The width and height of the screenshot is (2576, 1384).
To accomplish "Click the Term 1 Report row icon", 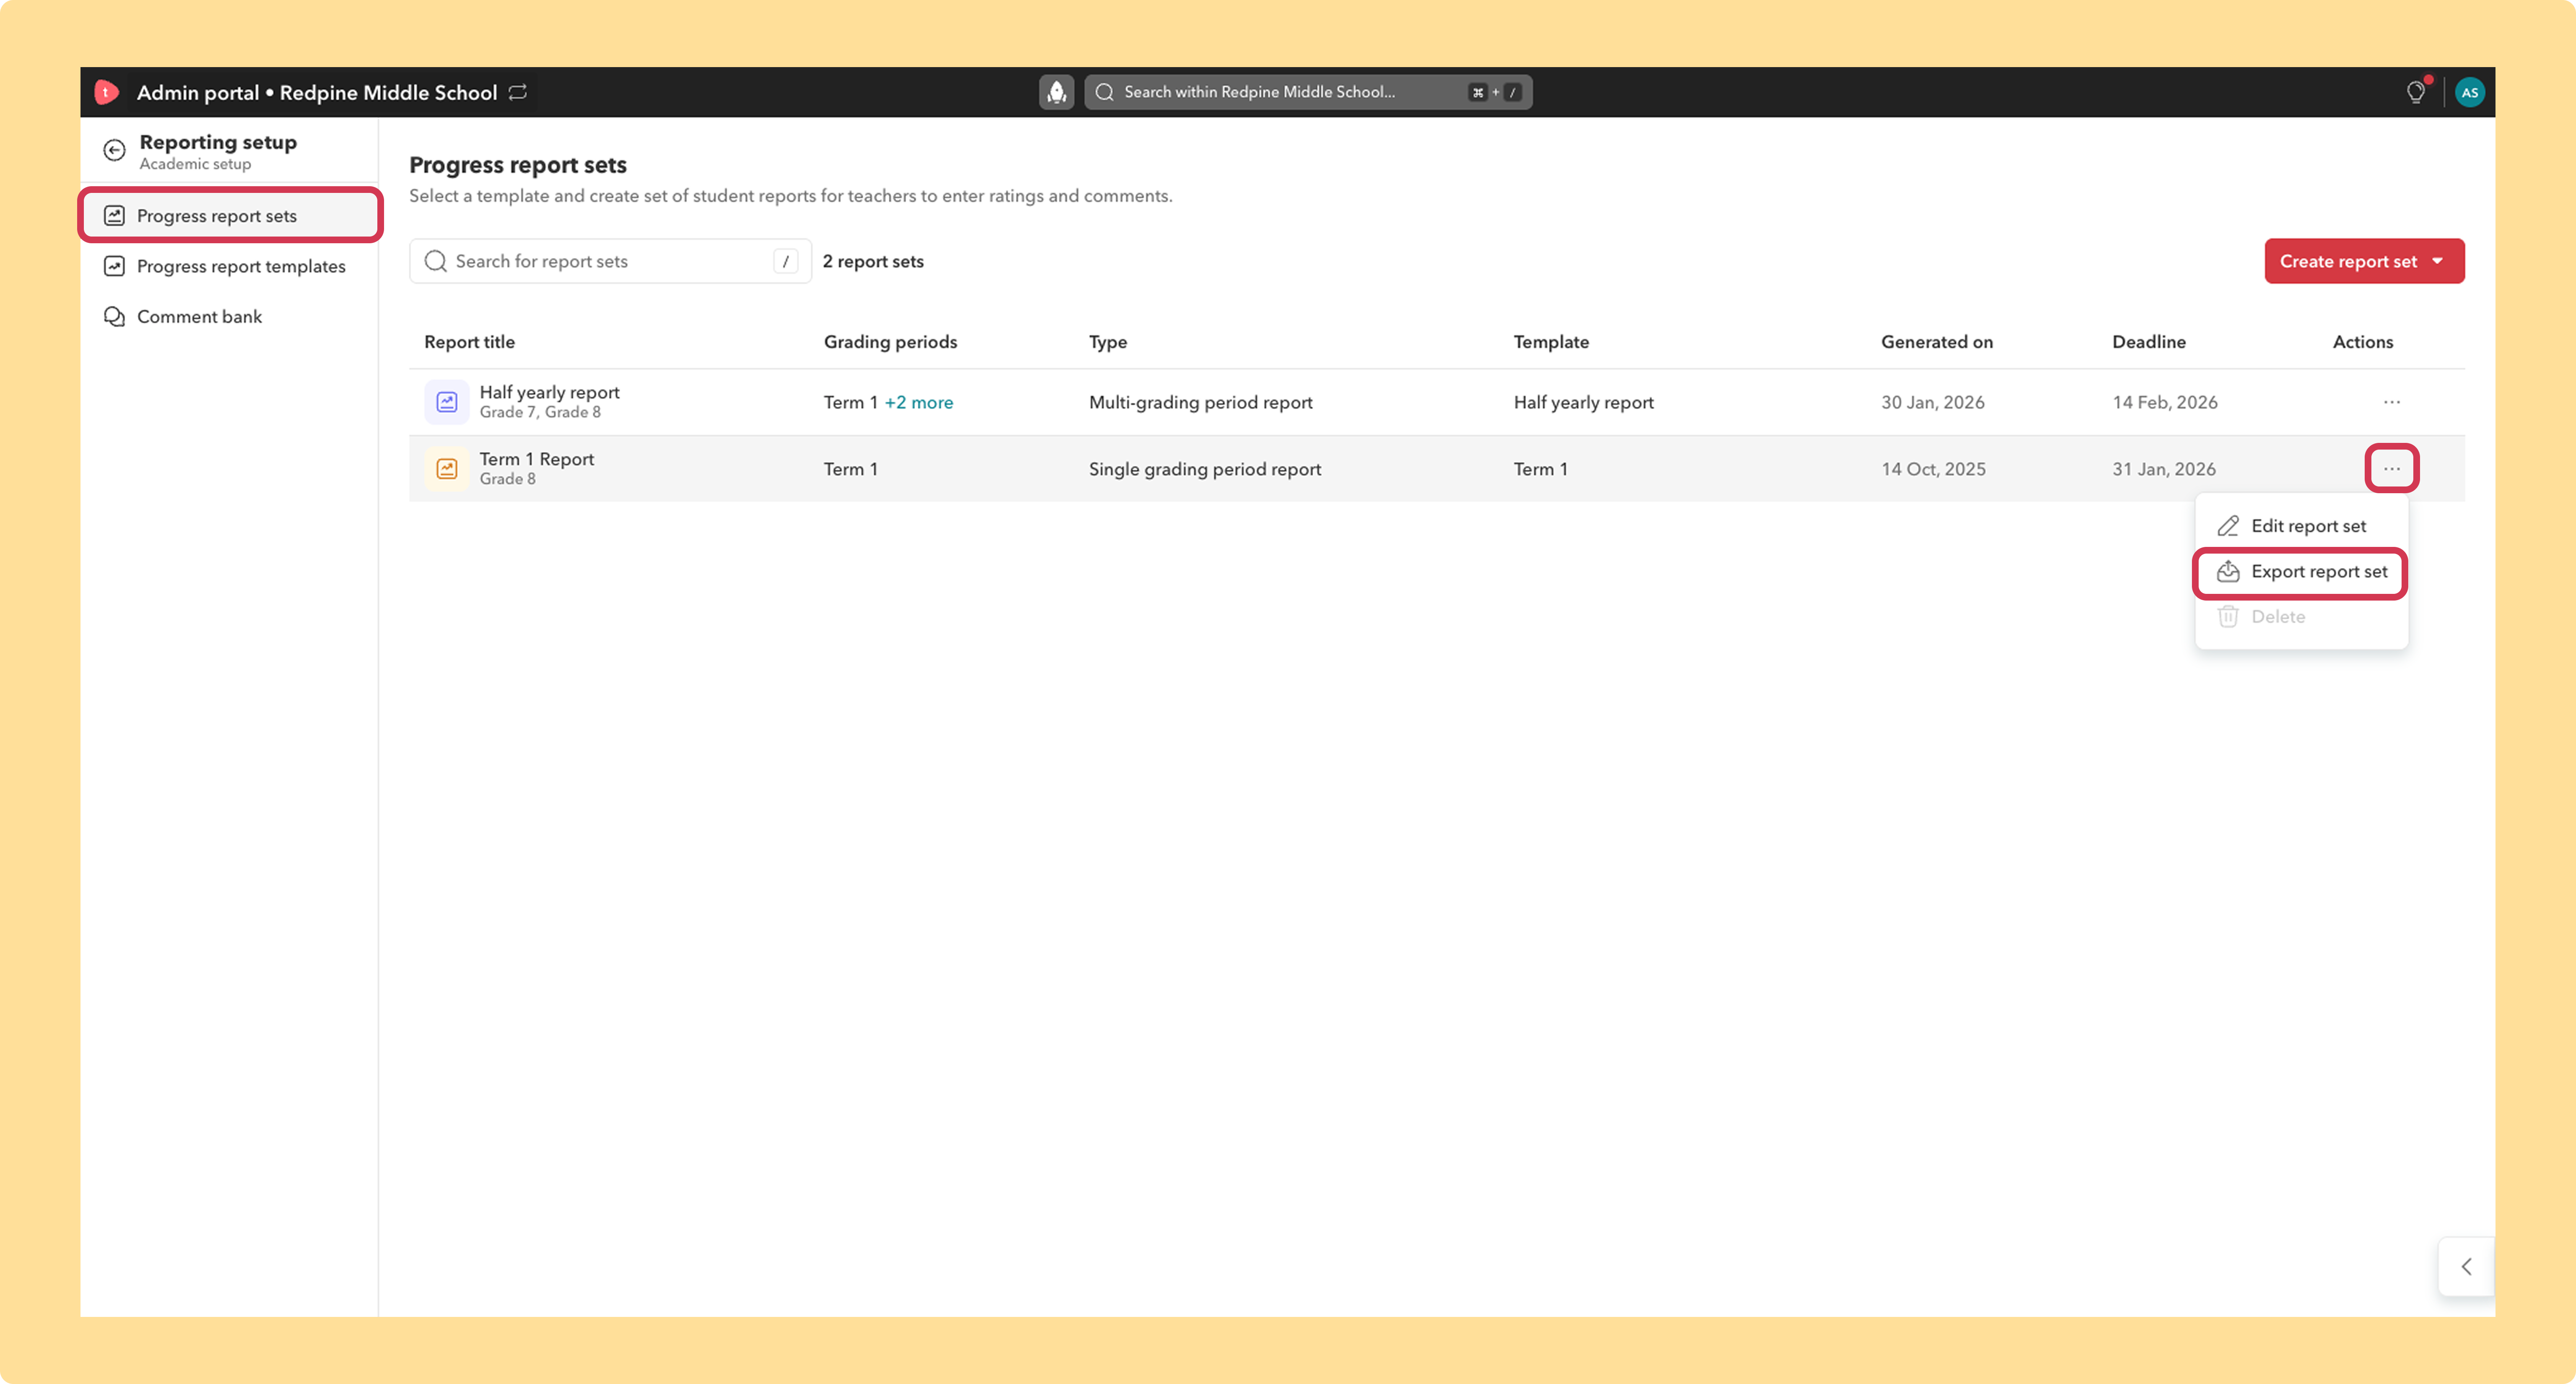I will tap(447, 469).
